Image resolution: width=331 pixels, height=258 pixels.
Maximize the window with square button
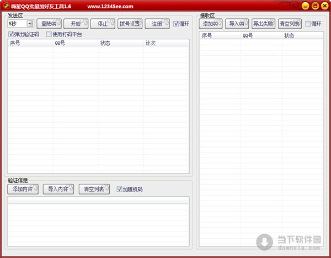pos(315,6)
